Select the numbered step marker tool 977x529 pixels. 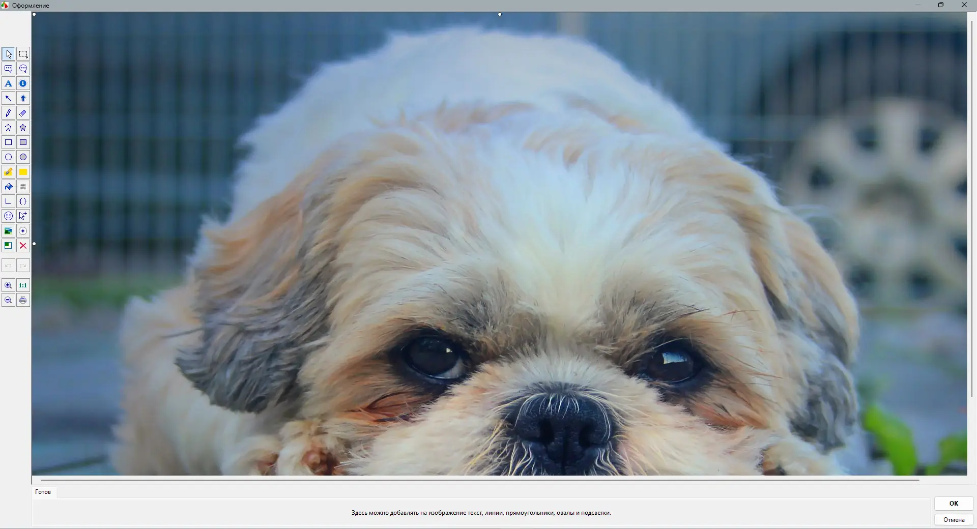tap(23, 83)
